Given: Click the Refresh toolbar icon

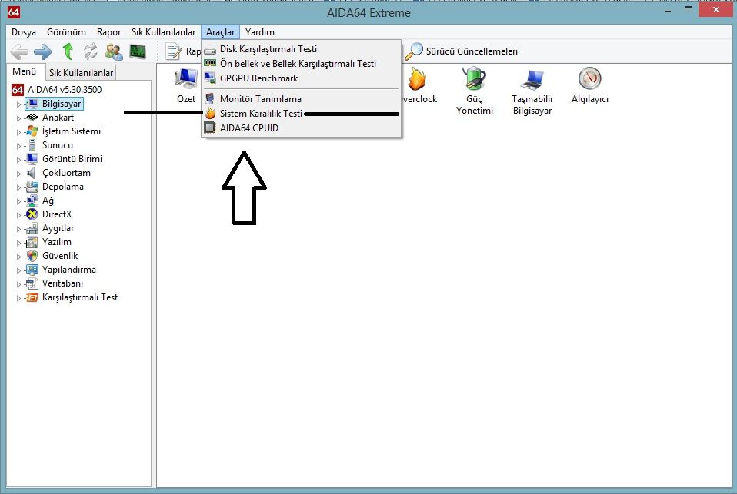Looking at the screenshot, I should tap(90, 51).
